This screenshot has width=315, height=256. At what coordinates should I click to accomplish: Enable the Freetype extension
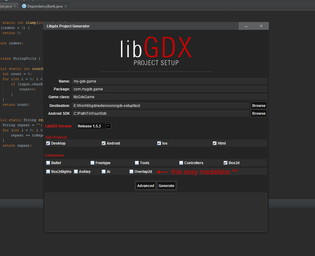tap(92, 163)
